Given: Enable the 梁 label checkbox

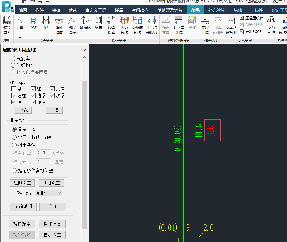Looking at the screenshot, I should point(14,89).
